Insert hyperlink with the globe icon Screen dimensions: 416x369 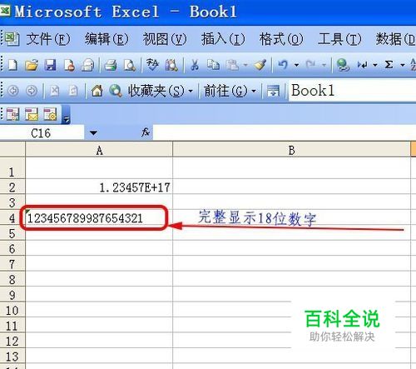click(343, 65)
